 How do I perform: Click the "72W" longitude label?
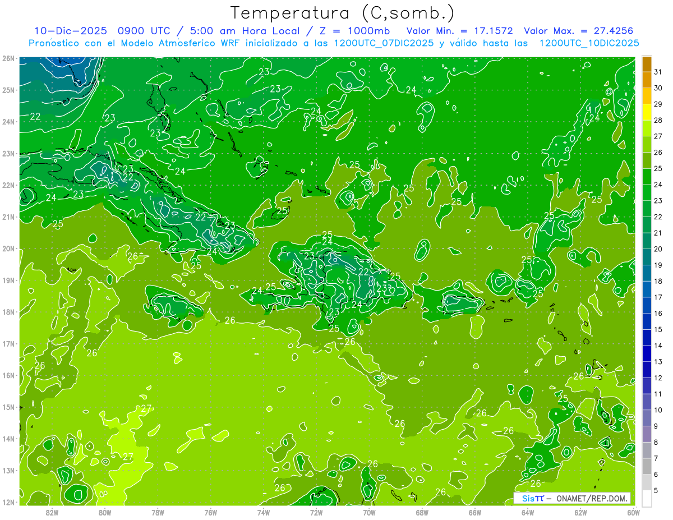[316, 512]
